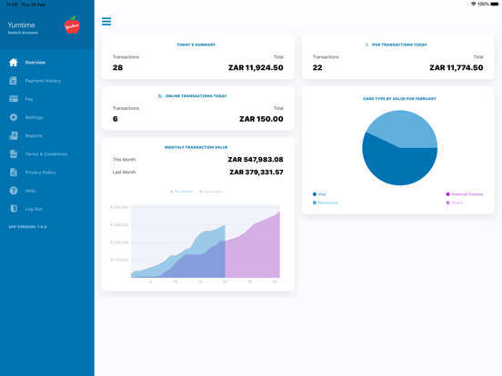Tap the 11:29 clock in status bar

(12, 5)
